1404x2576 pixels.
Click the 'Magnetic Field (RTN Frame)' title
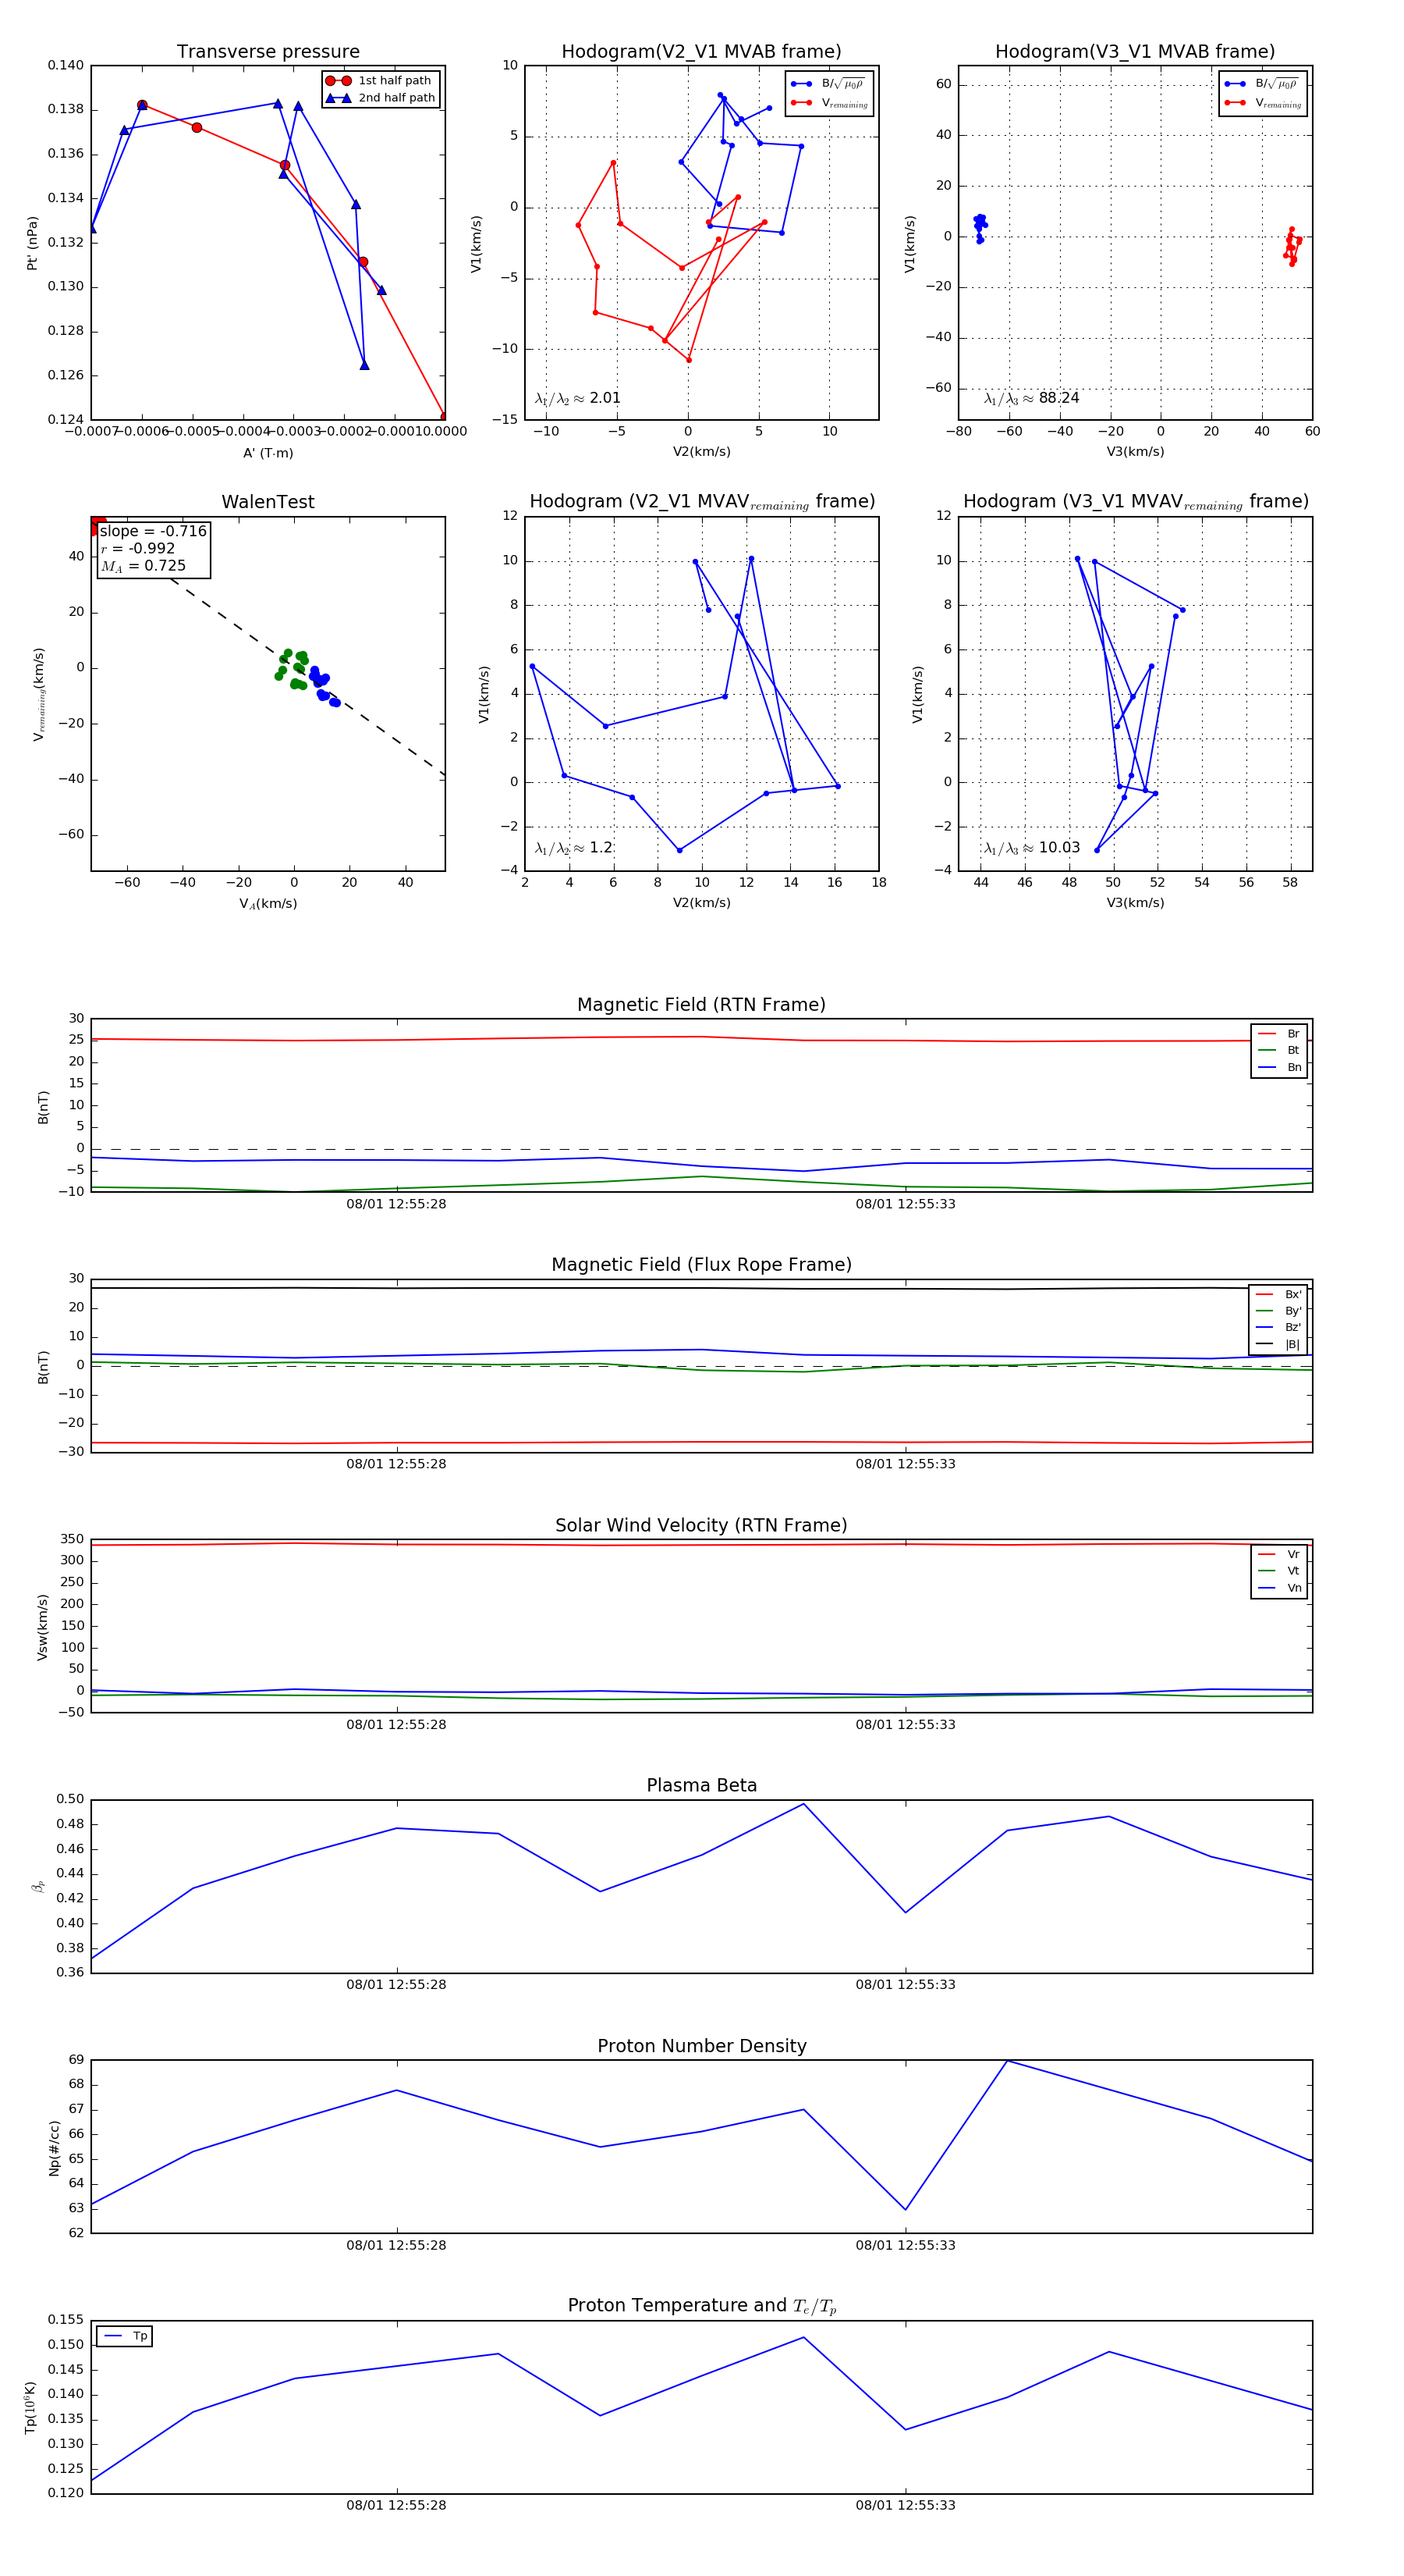pos(701,1005)
